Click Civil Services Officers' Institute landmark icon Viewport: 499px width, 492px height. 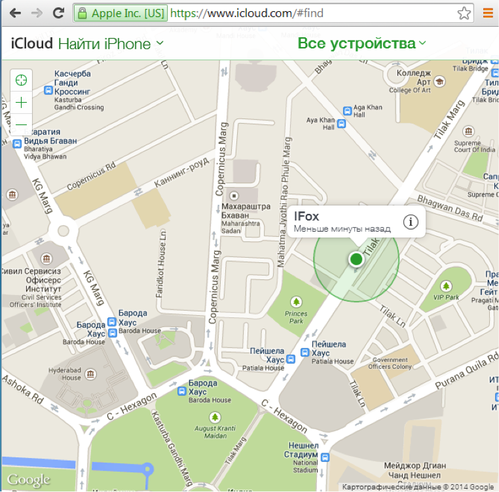46,258
